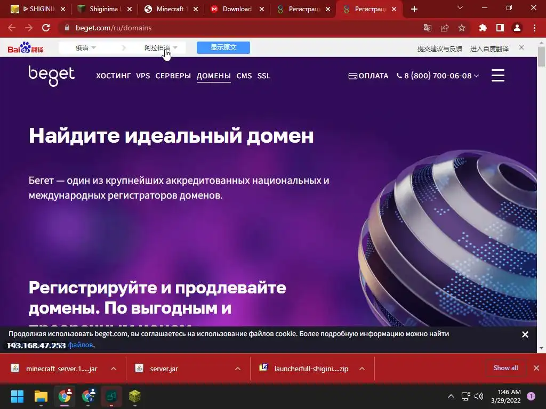Click the browser back arrow
The height and width of the screenshot is (409, 546).
12,28
